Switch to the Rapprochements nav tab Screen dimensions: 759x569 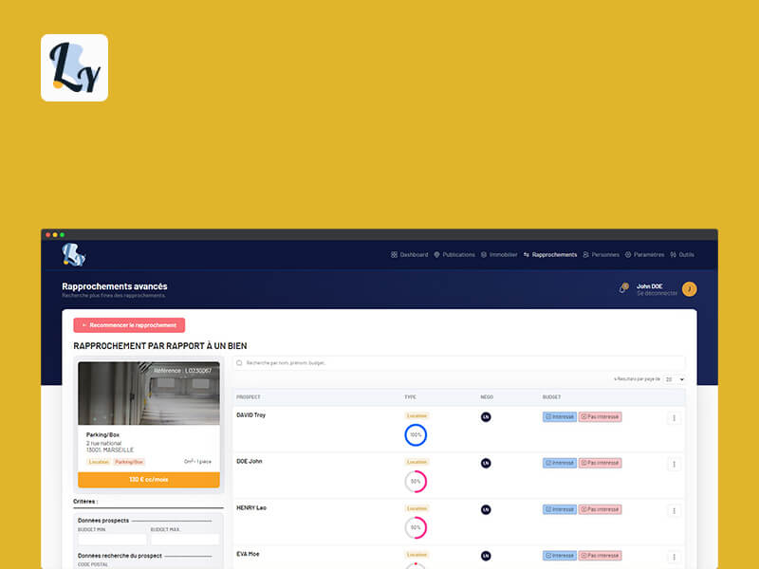[x=553, y=255]
